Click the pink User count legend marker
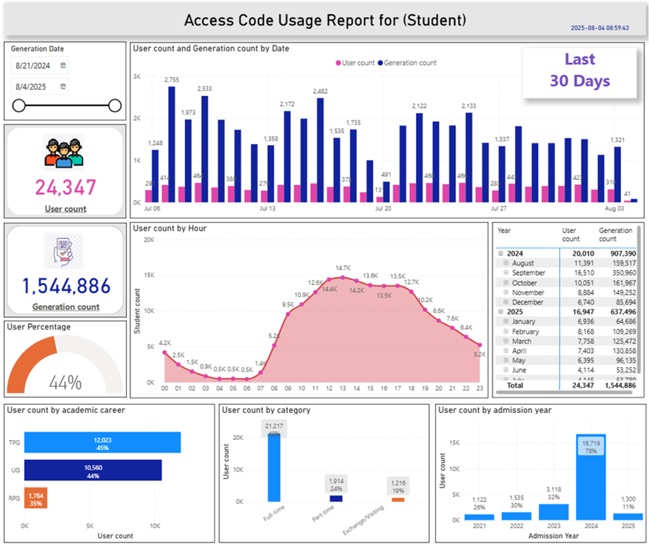Viewport: 649px width, 546px height. [338, 63]
